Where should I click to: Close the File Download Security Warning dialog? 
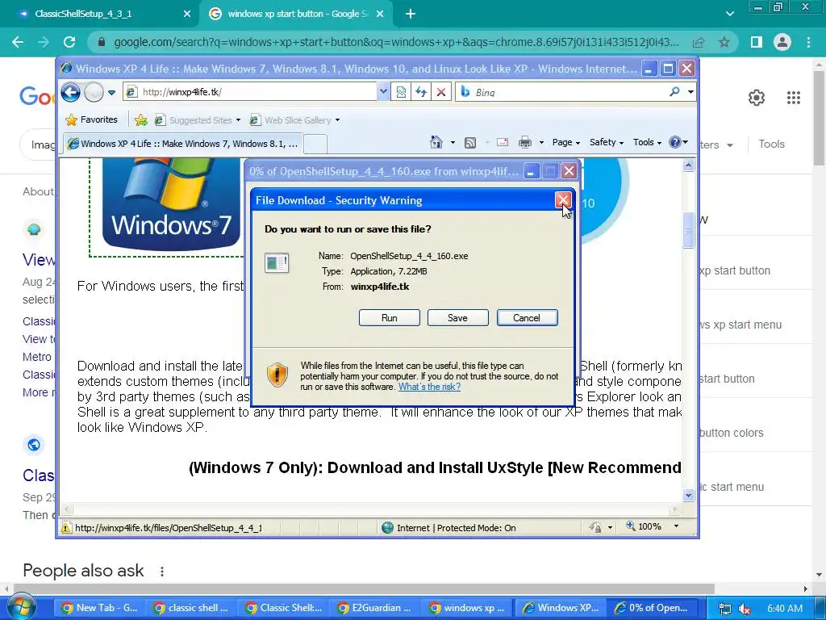coord(562,200)
